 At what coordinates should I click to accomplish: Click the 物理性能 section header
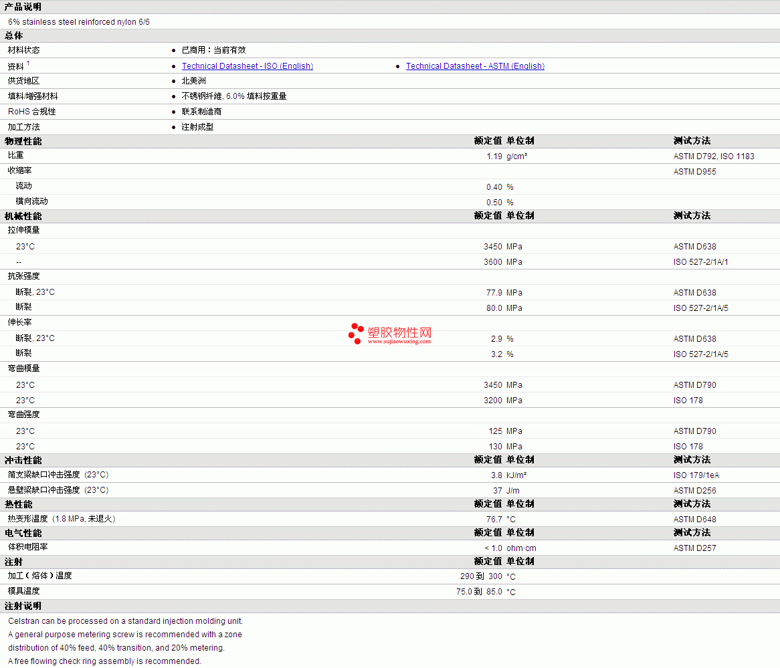click(23, 141)
